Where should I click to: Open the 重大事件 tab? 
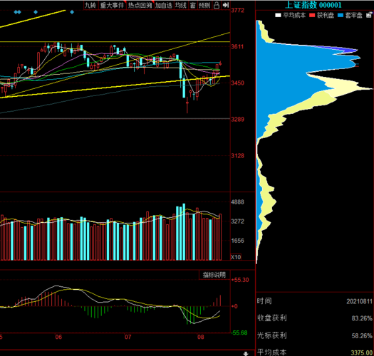tap(112, 5)
